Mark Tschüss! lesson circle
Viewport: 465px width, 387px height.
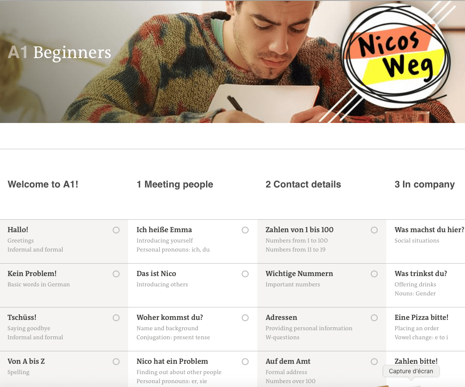pyautogui.click(x=116, y=318)
